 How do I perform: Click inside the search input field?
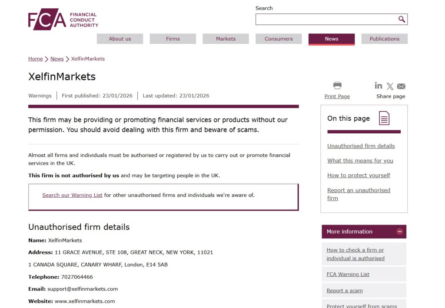[326, 19]
